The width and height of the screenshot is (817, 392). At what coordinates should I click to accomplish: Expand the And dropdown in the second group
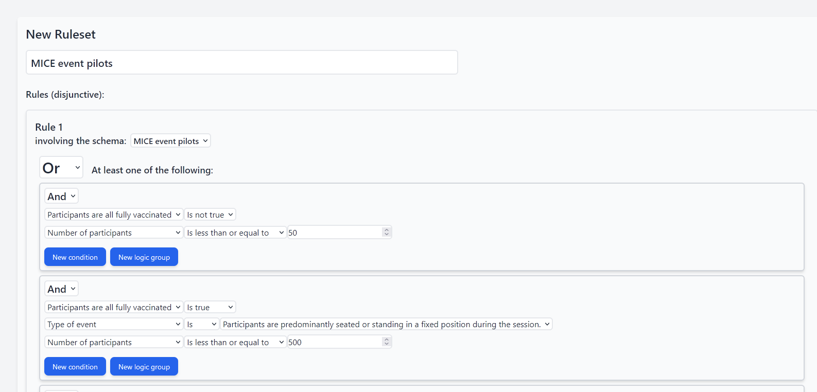(x=61, y=289)
